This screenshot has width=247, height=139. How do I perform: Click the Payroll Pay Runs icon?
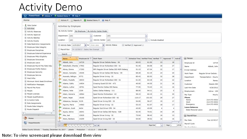(25, 88)
